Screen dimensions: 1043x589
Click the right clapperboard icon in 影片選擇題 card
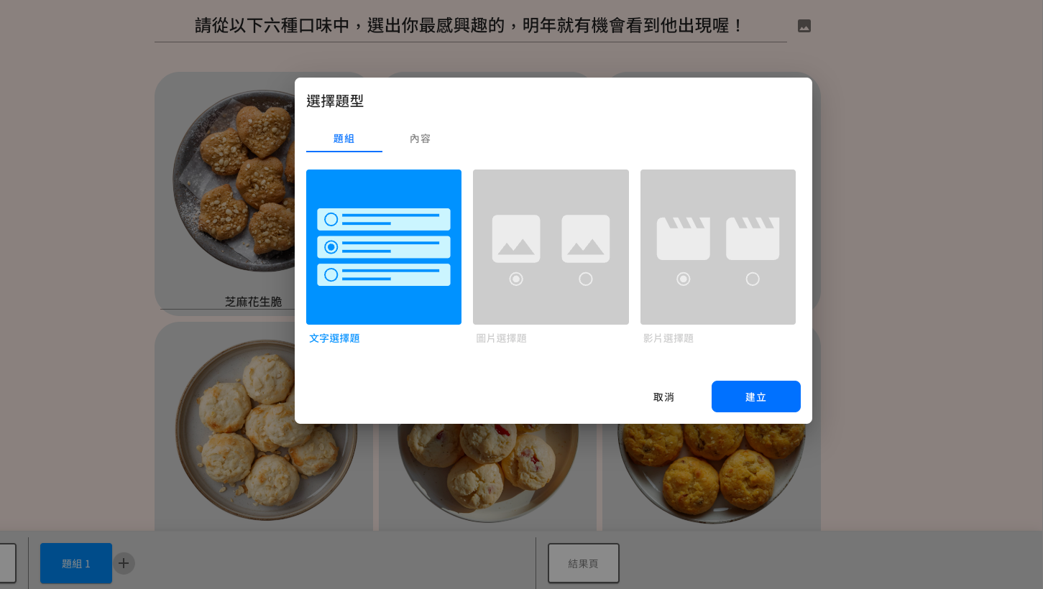752,238
